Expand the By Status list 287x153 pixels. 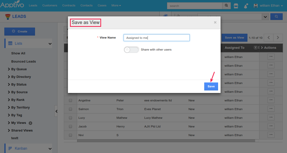(19, 85)
